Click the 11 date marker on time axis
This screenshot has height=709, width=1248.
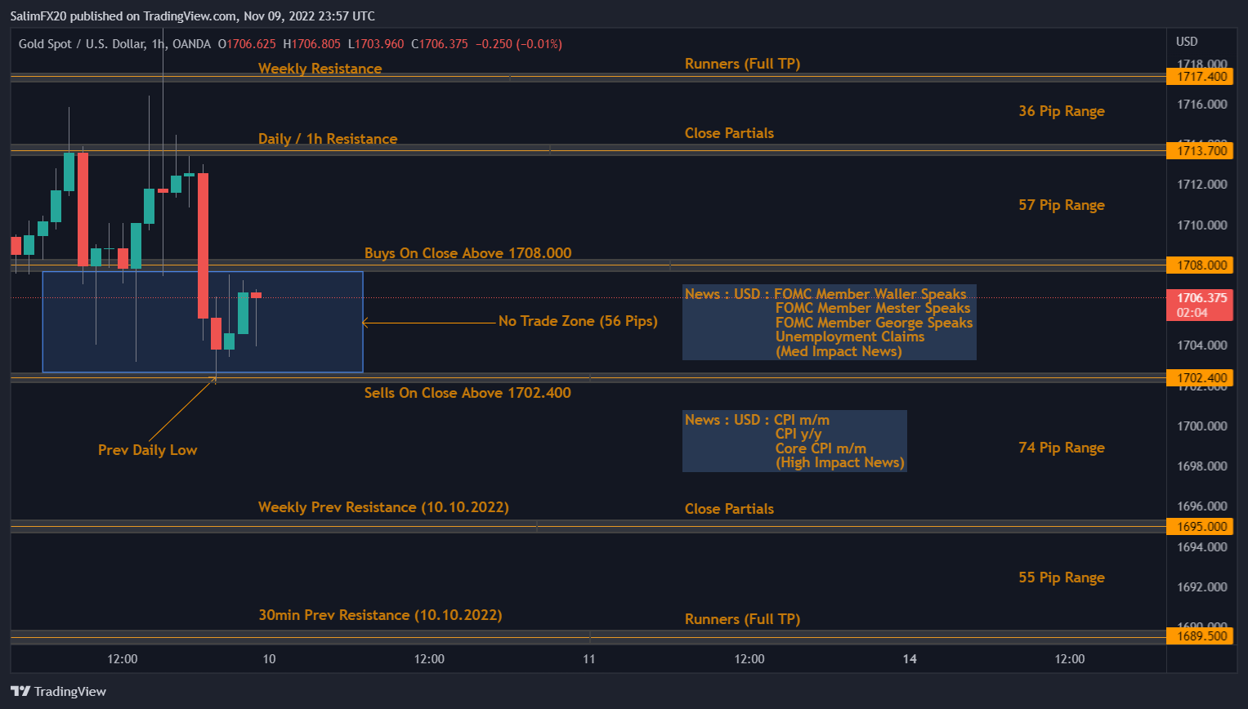(589, 659)
